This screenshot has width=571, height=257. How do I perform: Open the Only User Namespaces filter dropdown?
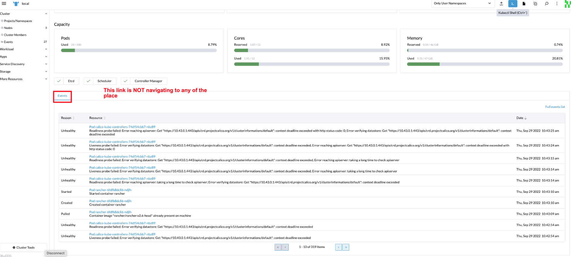pyautogui.click(x=463, y=4)
